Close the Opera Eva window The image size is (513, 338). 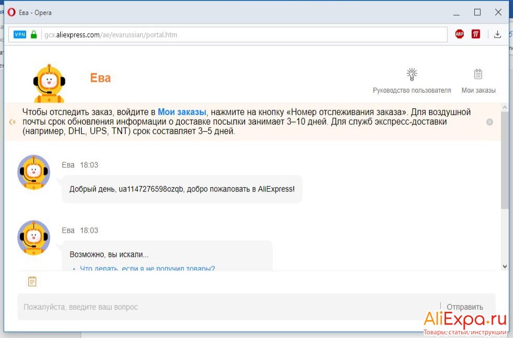point(498,13)
